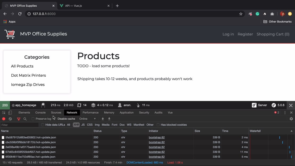Sort by Waterfall column arrow
This screenshot has width=295, height=166.
tap(291, 131)
